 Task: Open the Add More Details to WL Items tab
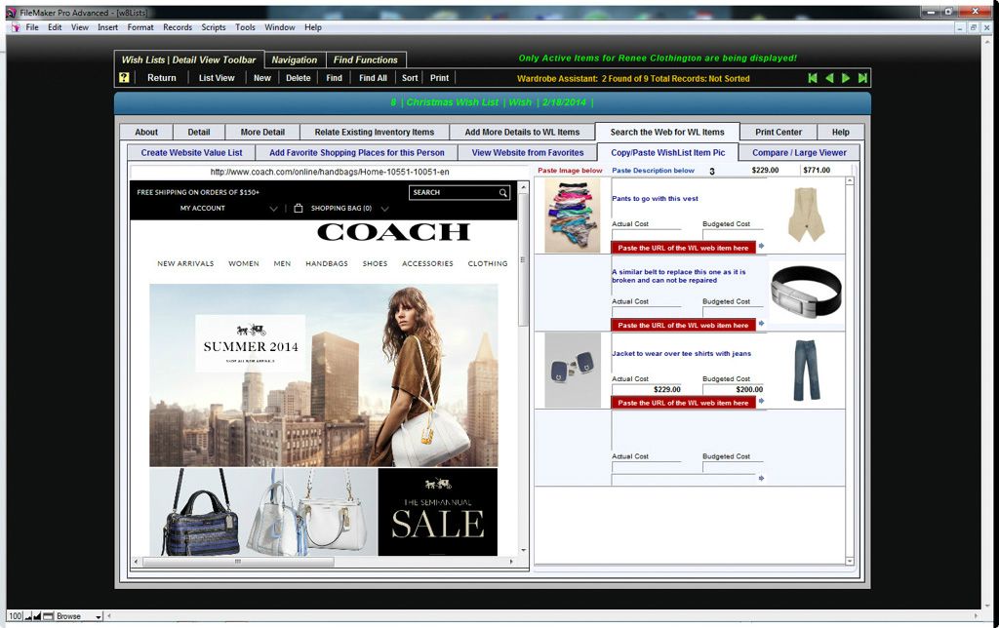(x=523, y=132)
